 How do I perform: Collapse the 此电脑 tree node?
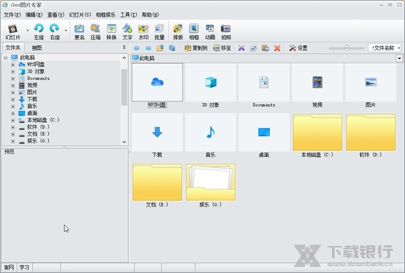click(x=5, y=58)
